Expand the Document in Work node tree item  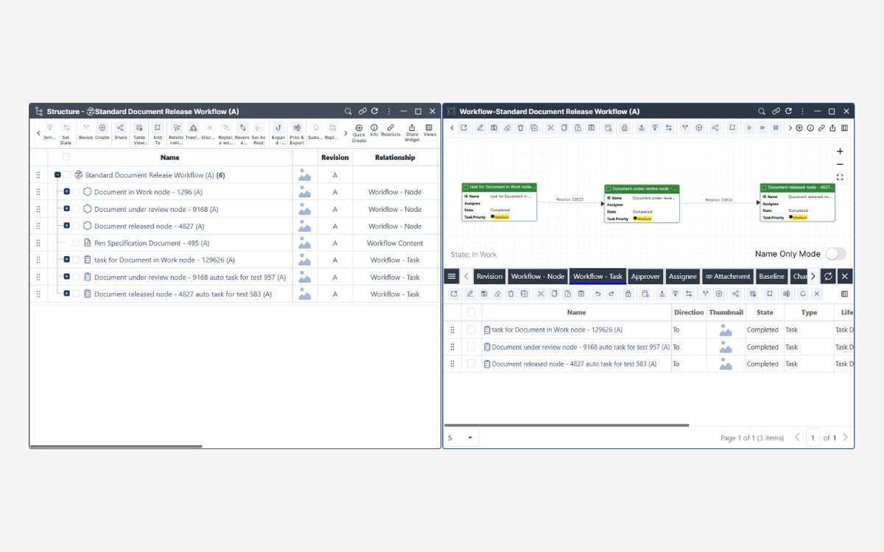pyautogui.click(x=66, y=192)
